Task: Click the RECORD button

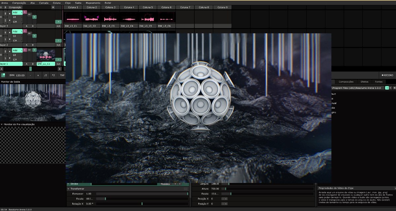Action: [x=387, y=75]
